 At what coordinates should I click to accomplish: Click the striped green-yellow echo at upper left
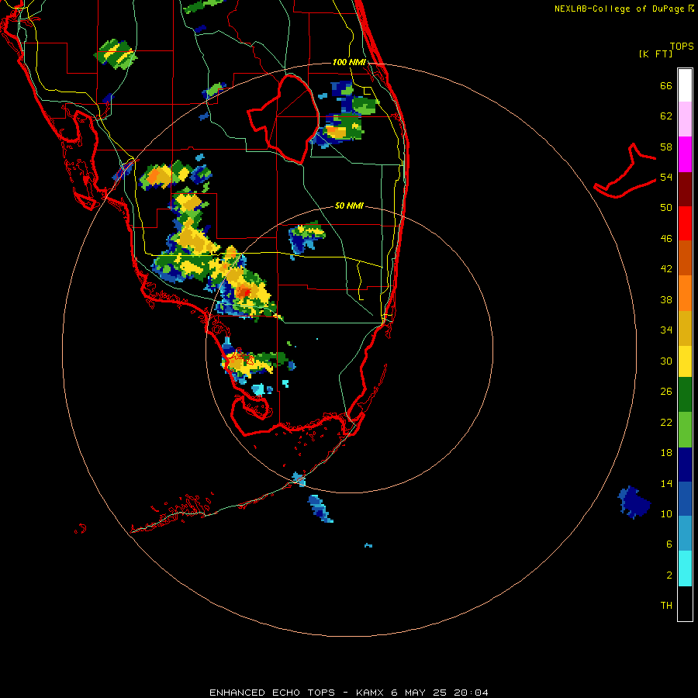[116, 54]
